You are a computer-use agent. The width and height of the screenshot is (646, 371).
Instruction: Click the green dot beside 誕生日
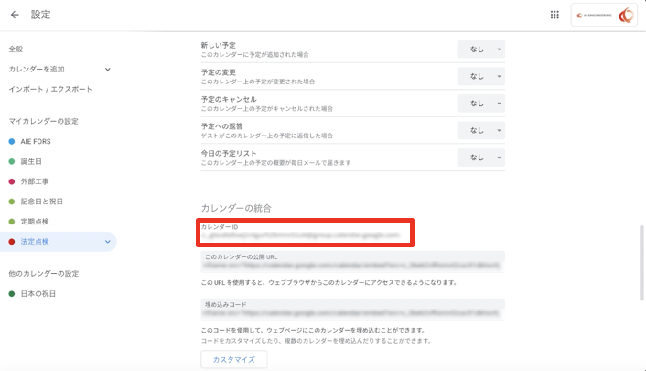pyautogui.click(x=12, y=162)
